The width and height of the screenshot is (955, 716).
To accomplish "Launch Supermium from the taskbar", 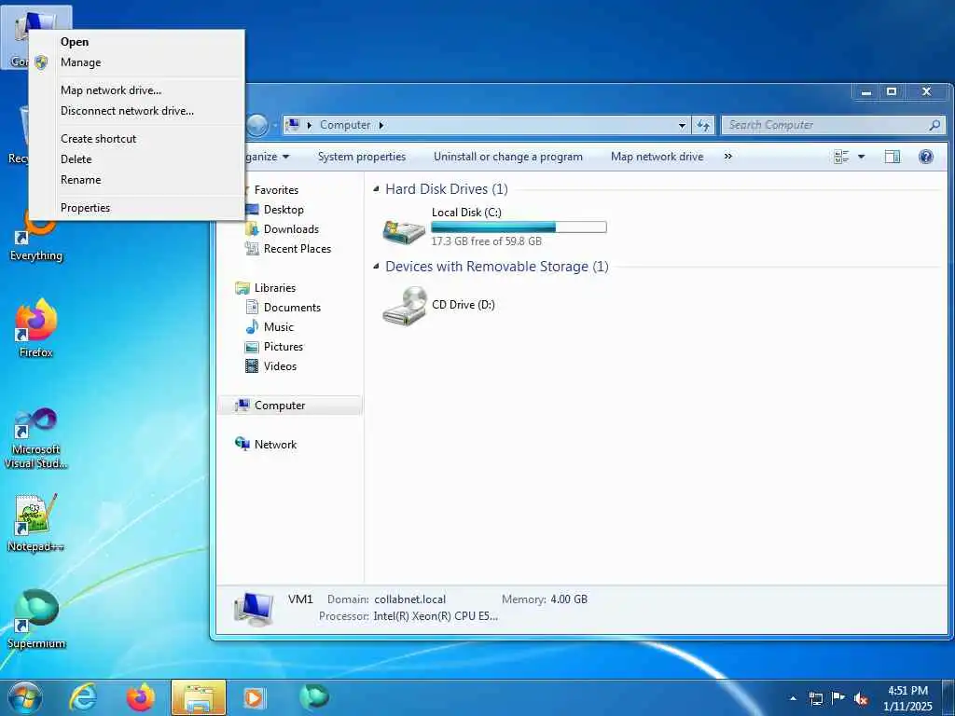I will (314, 697).
